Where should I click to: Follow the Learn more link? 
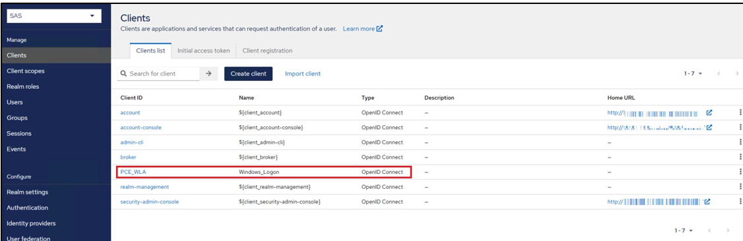click(x=362, y=29)
